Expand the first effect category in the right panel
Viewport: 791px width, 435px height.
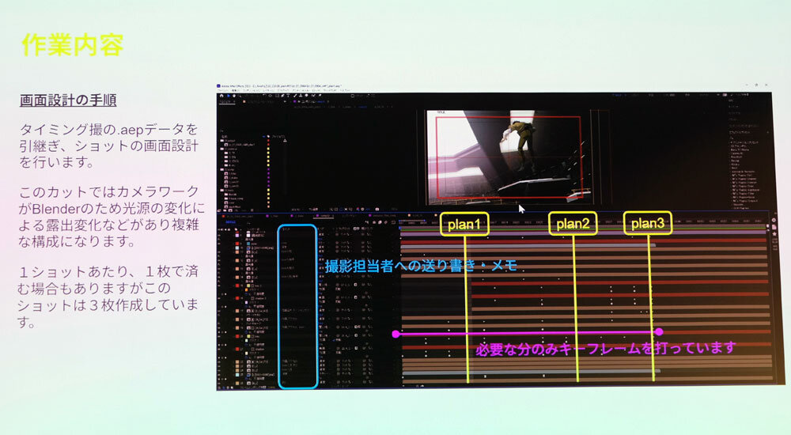tap(732, 141)
